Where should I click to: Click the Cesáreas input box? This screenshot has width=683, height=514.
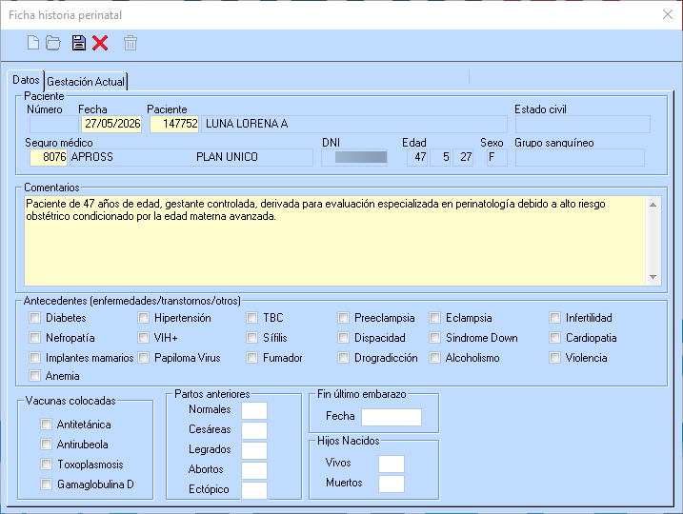[254, 430]
